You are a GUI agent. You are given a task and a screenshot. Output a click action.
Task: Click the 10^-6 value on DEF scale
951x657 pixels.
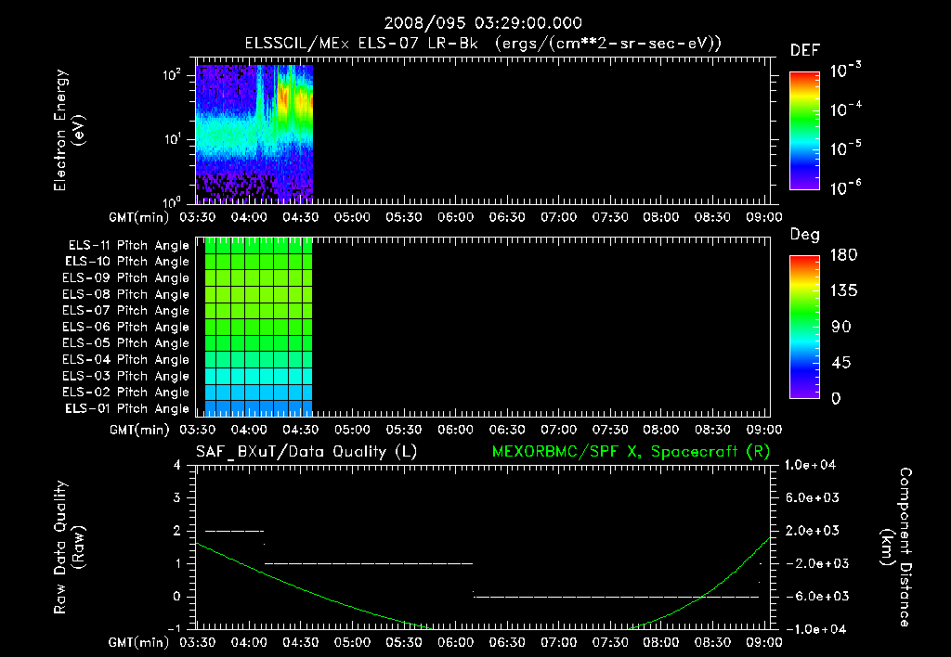pos(845,187)
